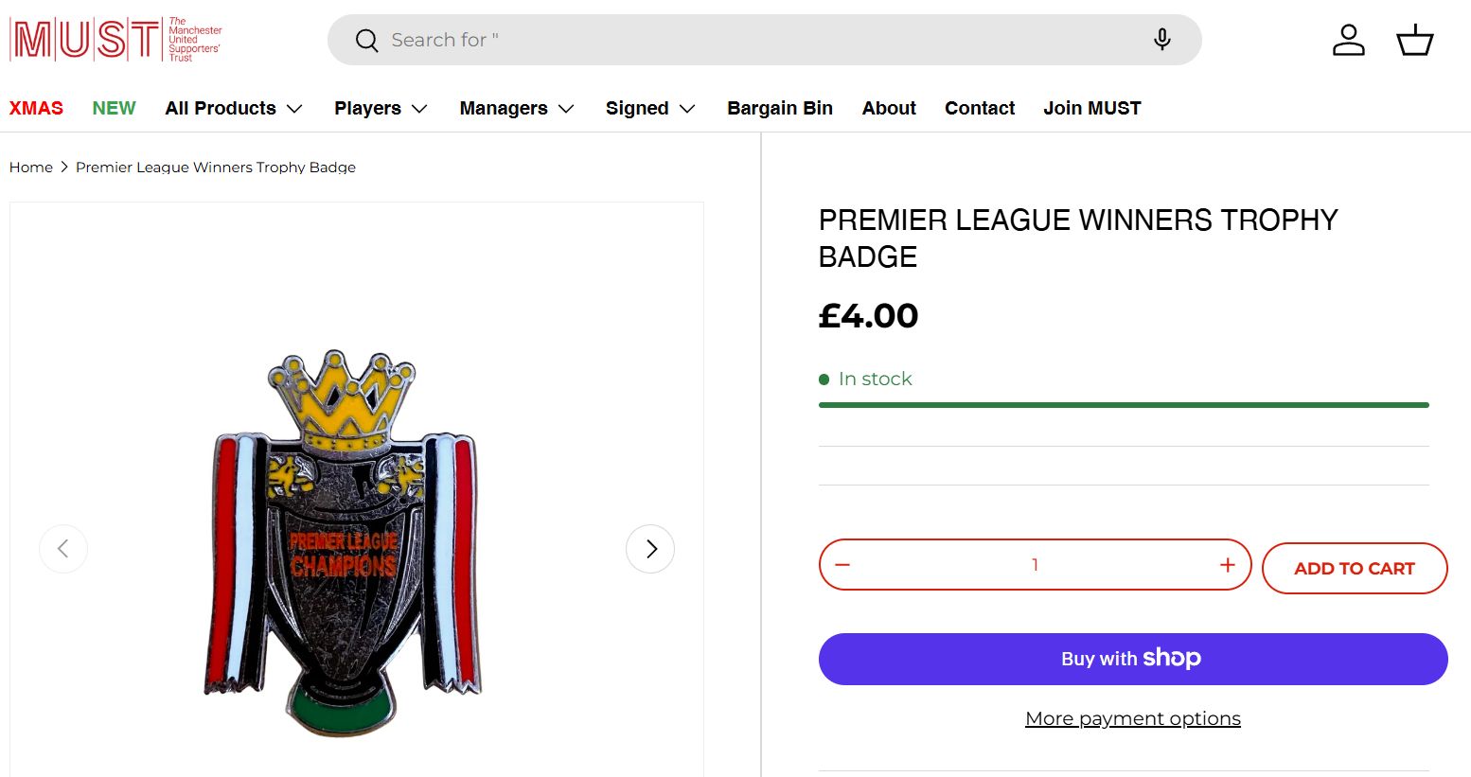Click the Buy with Shop button
The width and height of the screenshot is (1471, 777).
click(x=1132, y=659)
